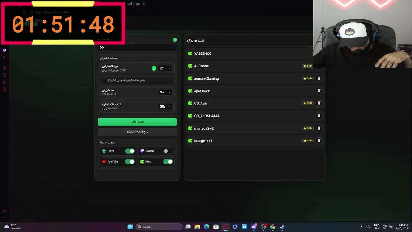Screen dimensions: 412x232
Task: Click the botrix.live address bar URL
Action: click(53, 12)
